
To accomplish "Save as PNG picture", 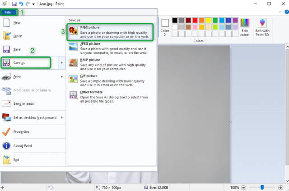I will pos(110,32).
